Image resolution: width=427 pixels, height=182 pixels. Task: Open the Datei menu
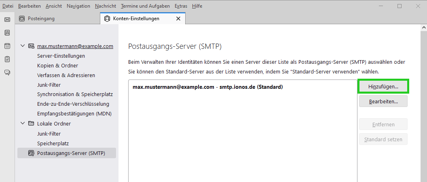tap(8, 6)
